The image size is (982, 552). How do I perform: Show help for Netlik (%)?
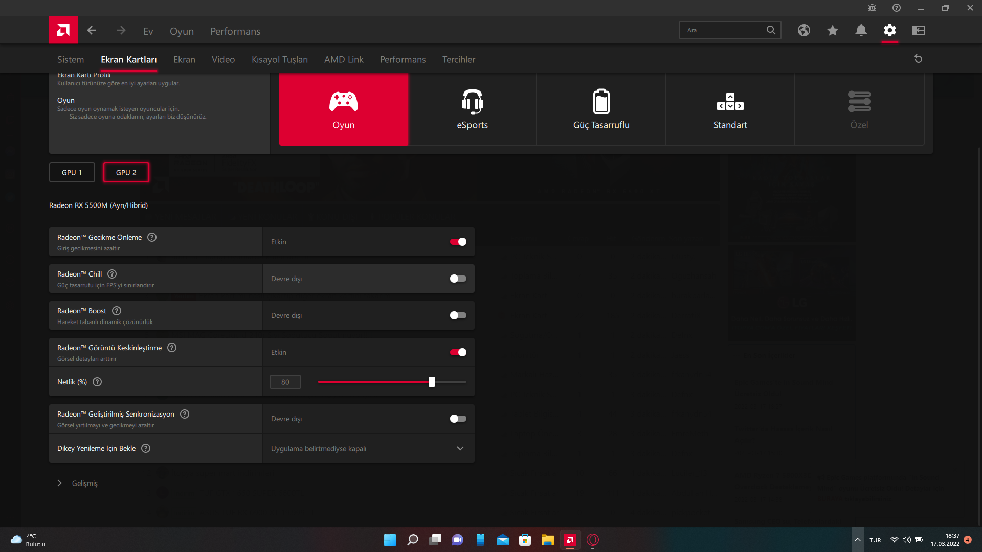pyautogui.click(x=97, y=382)
